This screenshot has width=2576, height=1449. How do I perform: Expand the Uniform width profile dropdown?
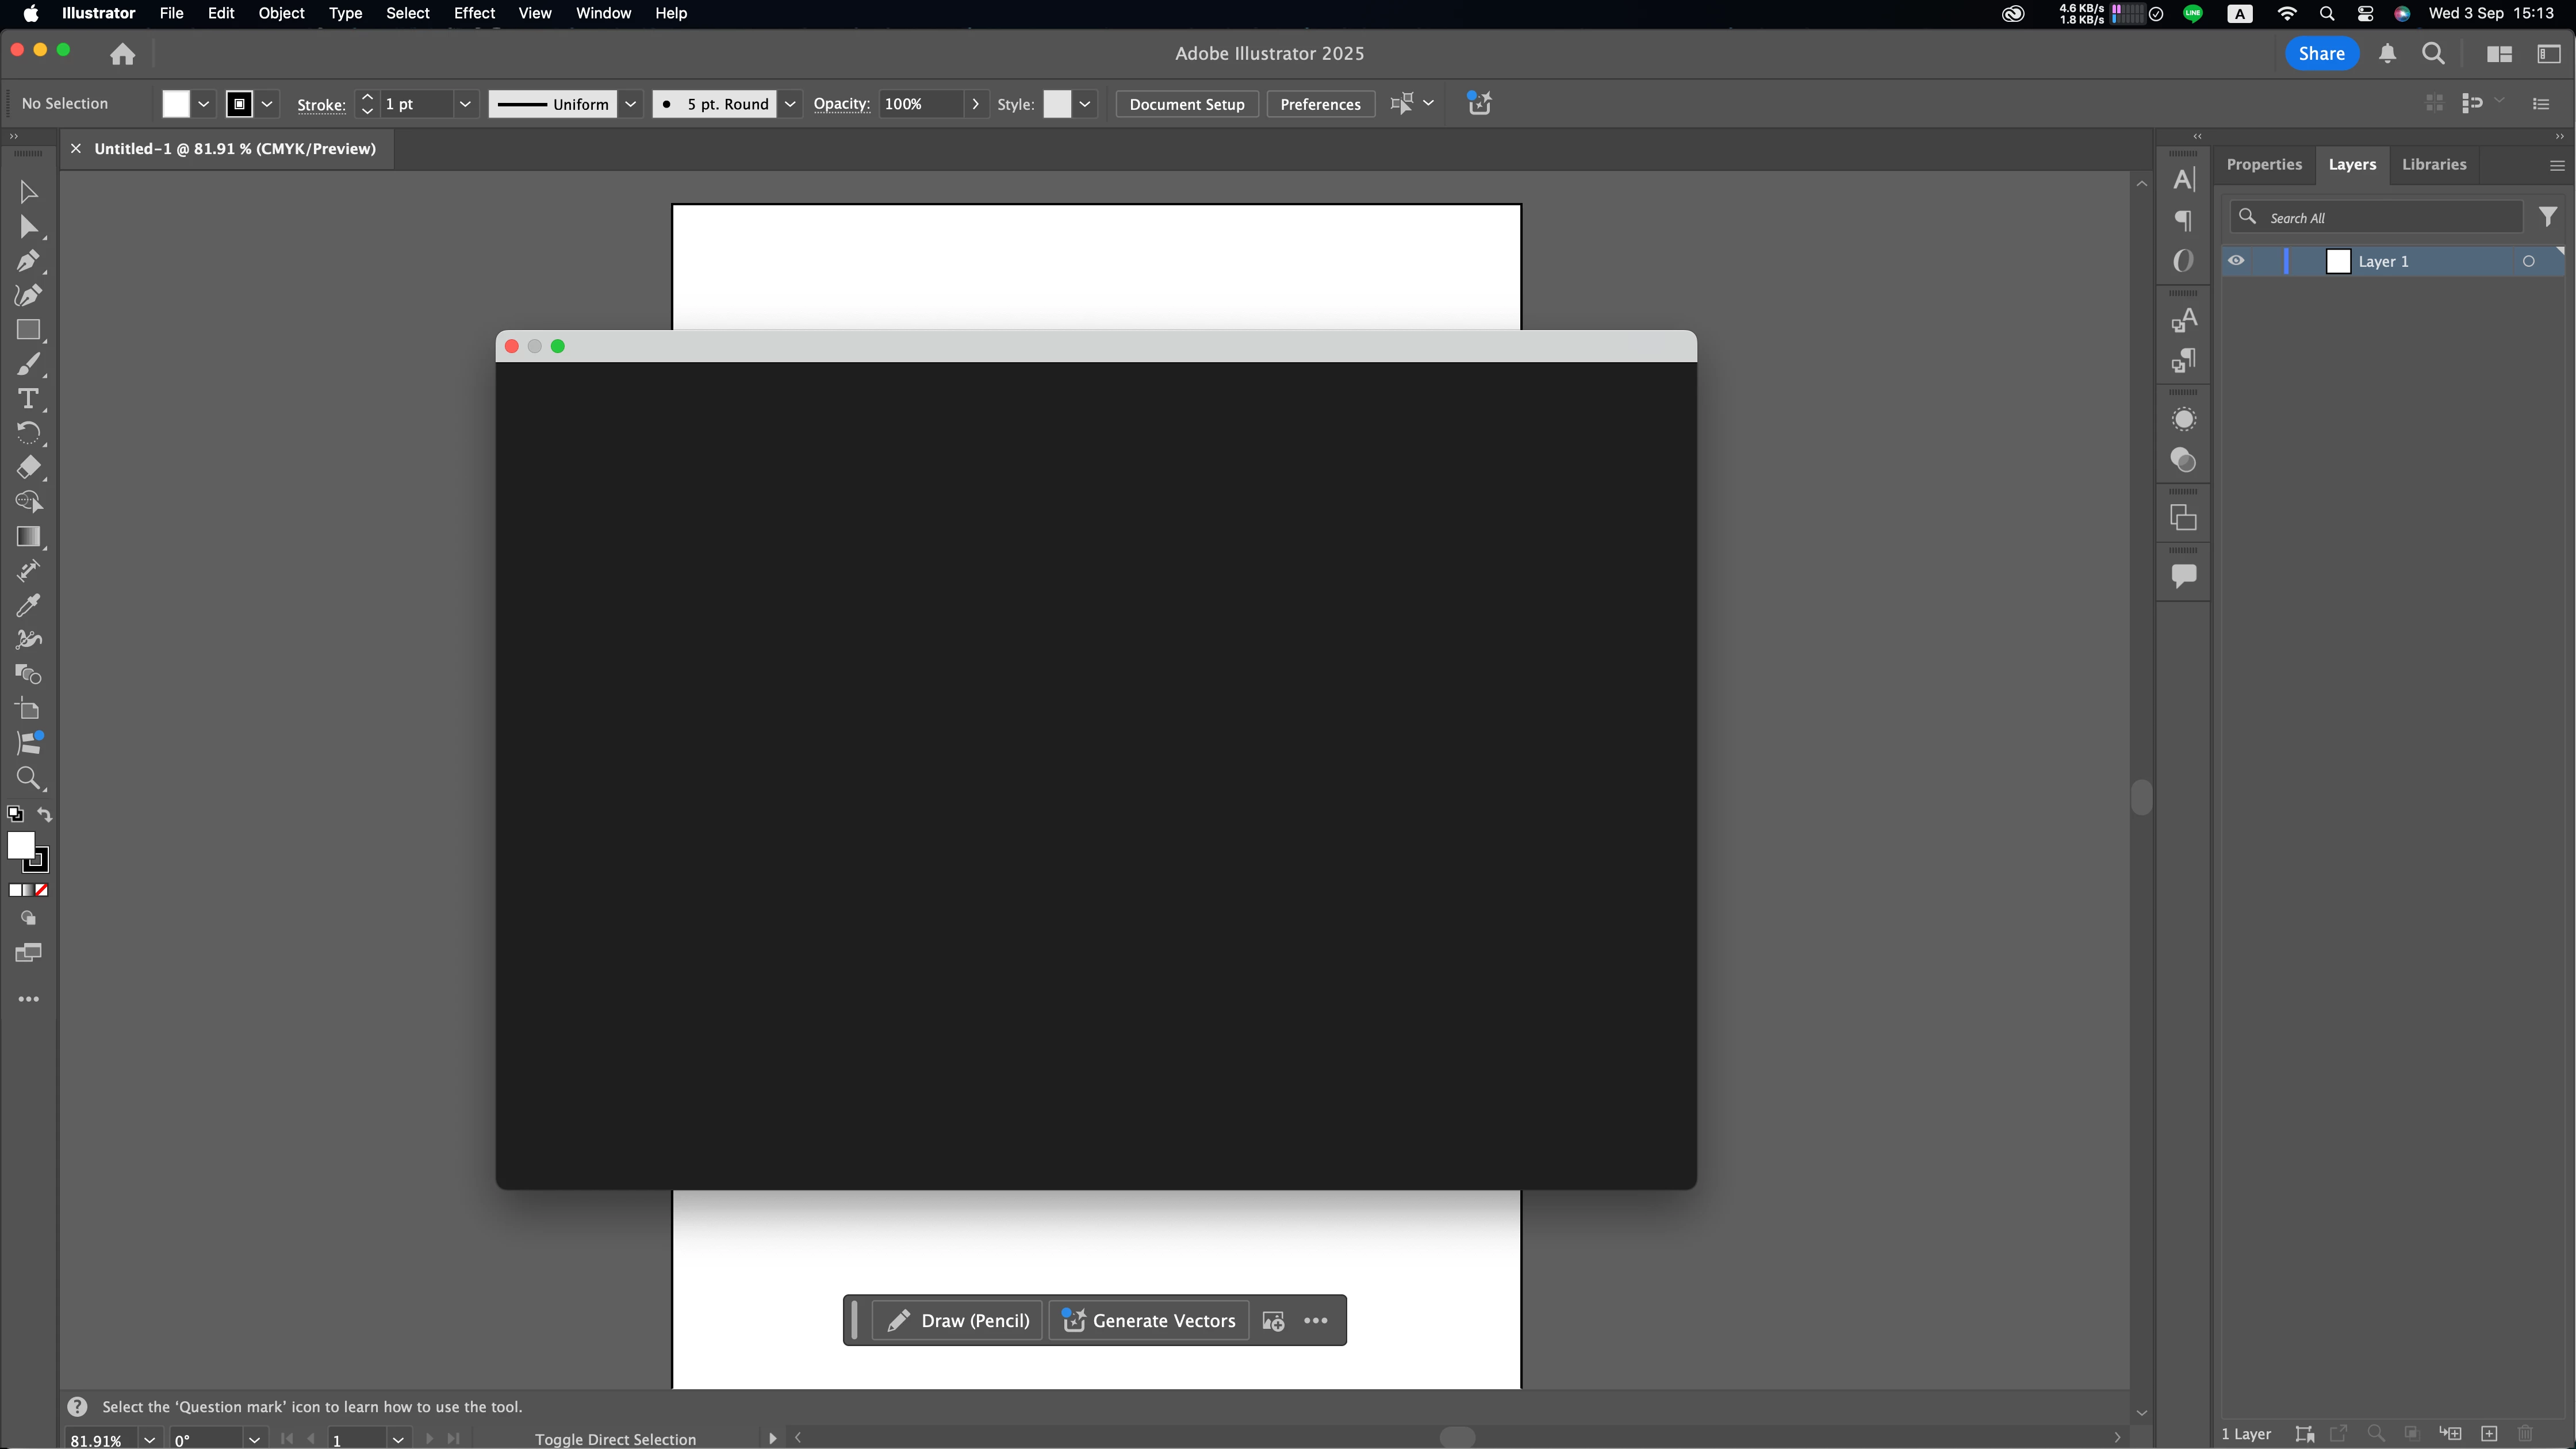pyautogui.click(x=630, y=104)
